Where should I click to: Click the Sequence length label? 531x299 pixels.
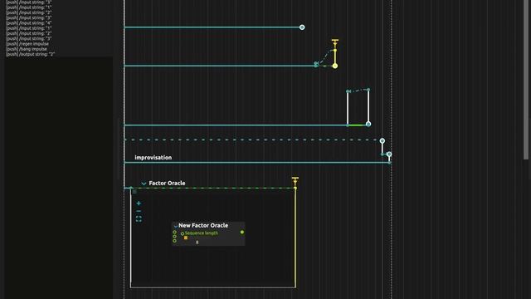pyautogui.click(x=202, y=233)
